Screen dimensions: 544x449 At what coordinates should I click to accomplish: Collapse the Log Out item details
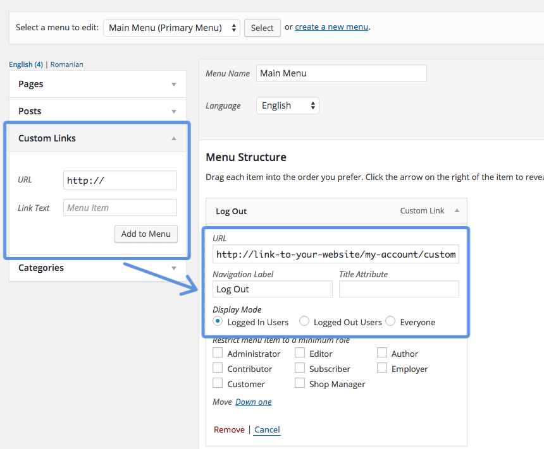(457, 211)
